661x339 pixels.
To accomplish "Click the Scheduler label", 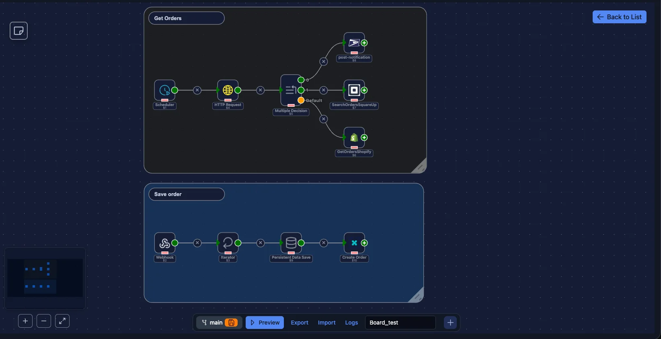I will pyautogui.click(x=165, y=106).
